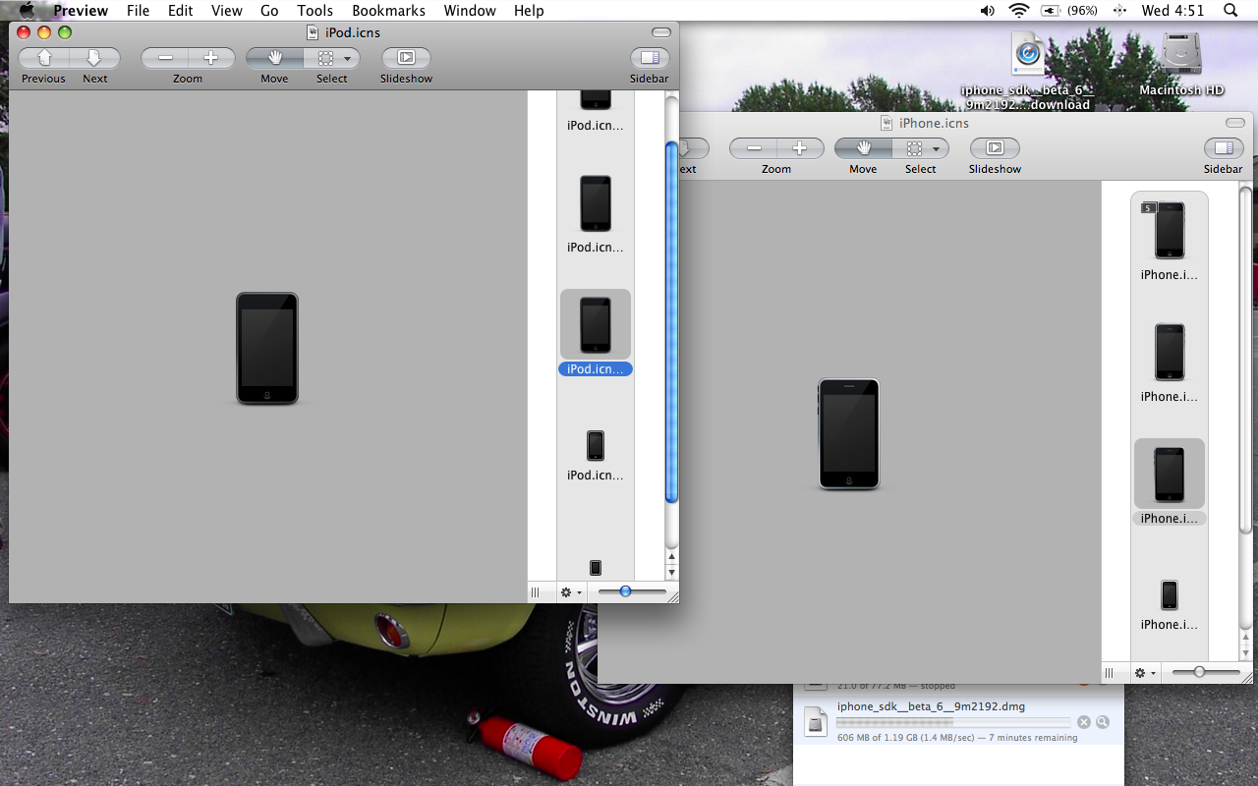This screenshot has height=786, width=1258.
Task: Click the menu bar clock showing Wed 4:51
Action: point(1172,11)
